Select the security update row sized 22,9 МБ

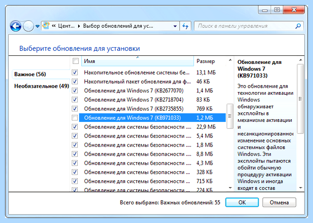[x=152, y=127]
